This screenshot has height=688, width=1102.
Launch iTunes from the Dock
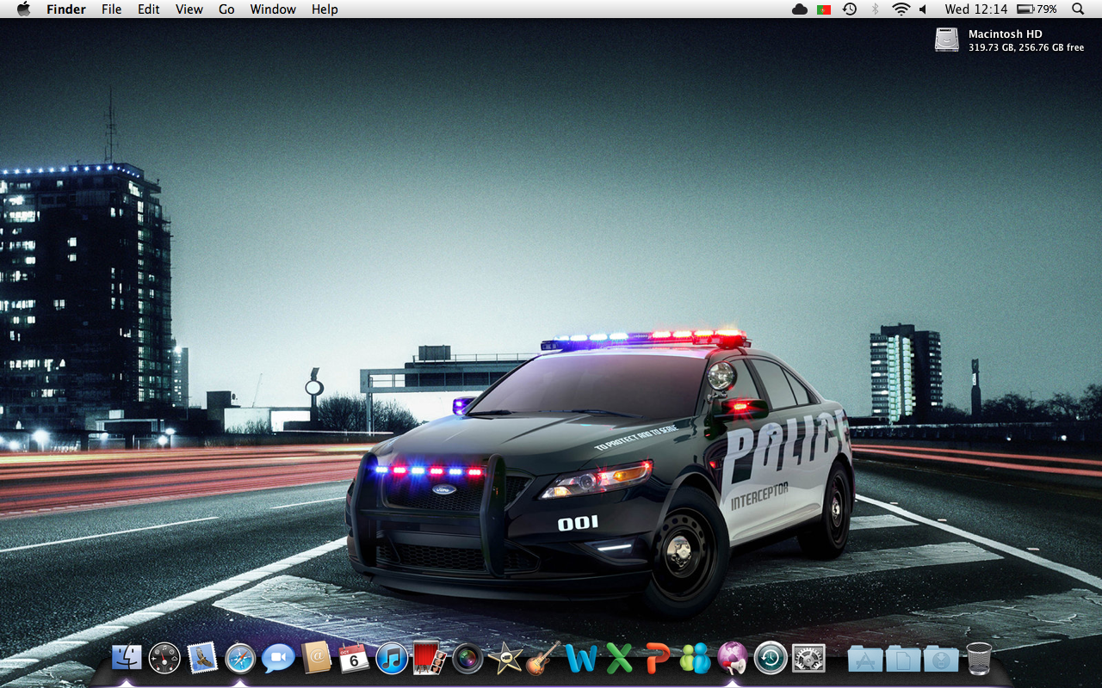pyautogui.click(x=392, y=659)
